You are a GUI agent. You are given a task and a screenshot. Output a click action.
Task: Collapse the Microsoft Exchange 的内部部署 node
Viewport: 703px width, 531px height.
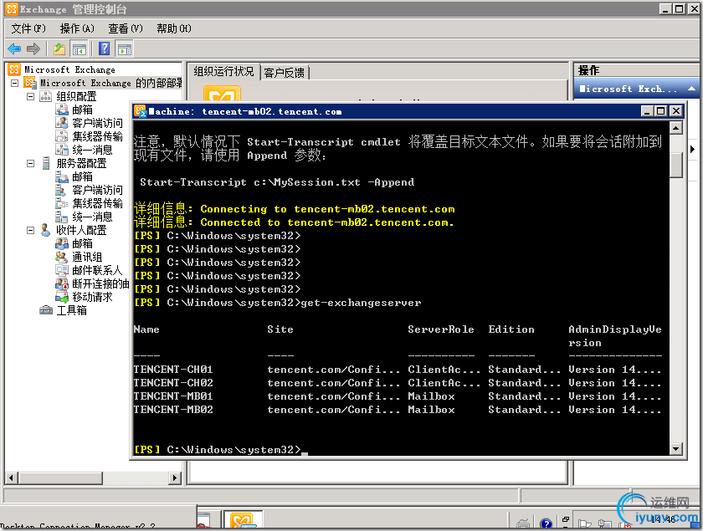14,83
